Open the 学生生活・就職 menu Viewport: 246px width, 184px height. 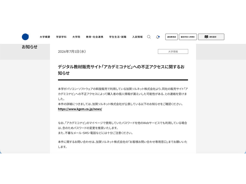point(118,37)
